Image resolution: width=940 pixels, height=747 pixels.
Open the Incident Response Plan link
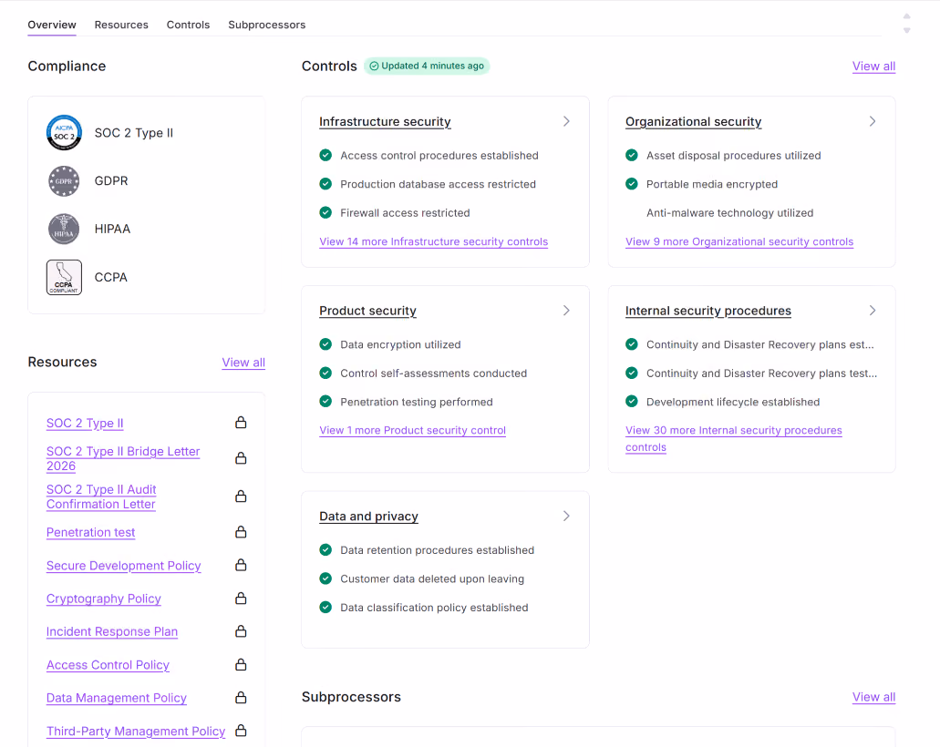coord(112,631)
